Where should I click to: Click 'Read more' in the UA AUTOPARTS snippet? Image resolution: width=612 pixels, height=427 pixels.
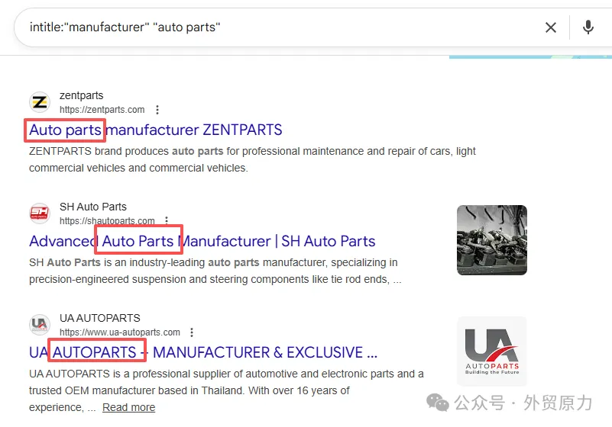(128, 407)
